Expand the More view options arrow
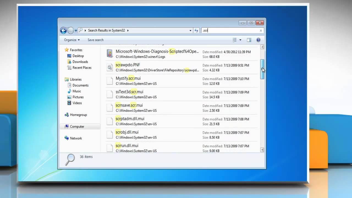352x198 pixels. 240,40
